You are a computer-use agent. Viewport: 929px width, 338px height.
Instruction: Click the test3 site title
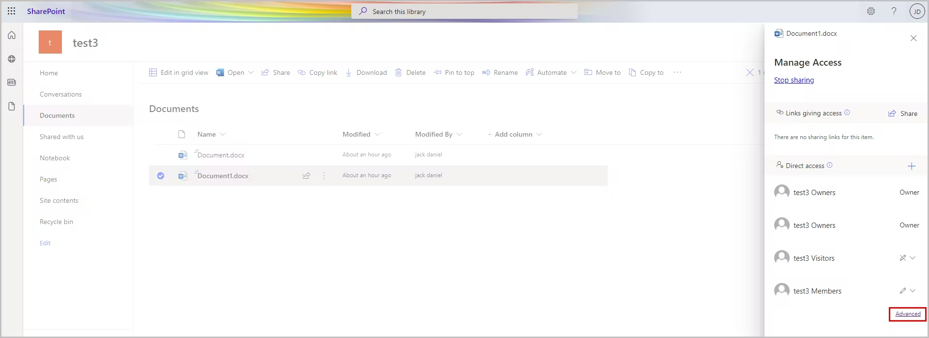tap(85, 43)
